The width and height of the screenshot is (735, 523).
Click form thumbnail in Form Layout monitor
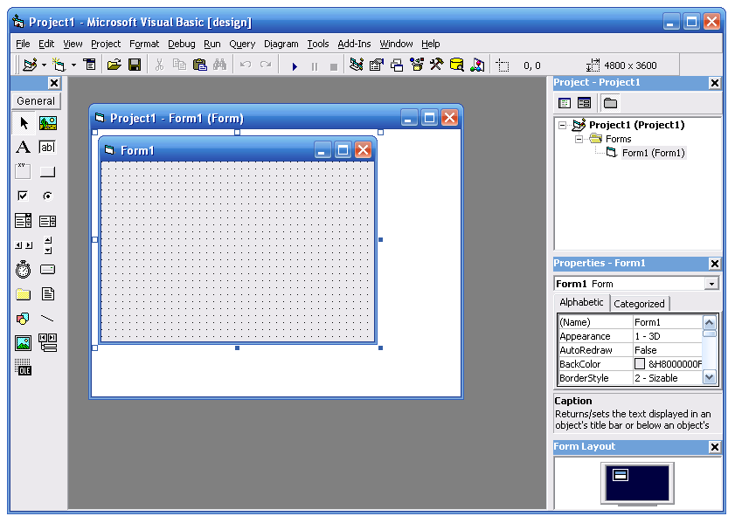[621, 475]
